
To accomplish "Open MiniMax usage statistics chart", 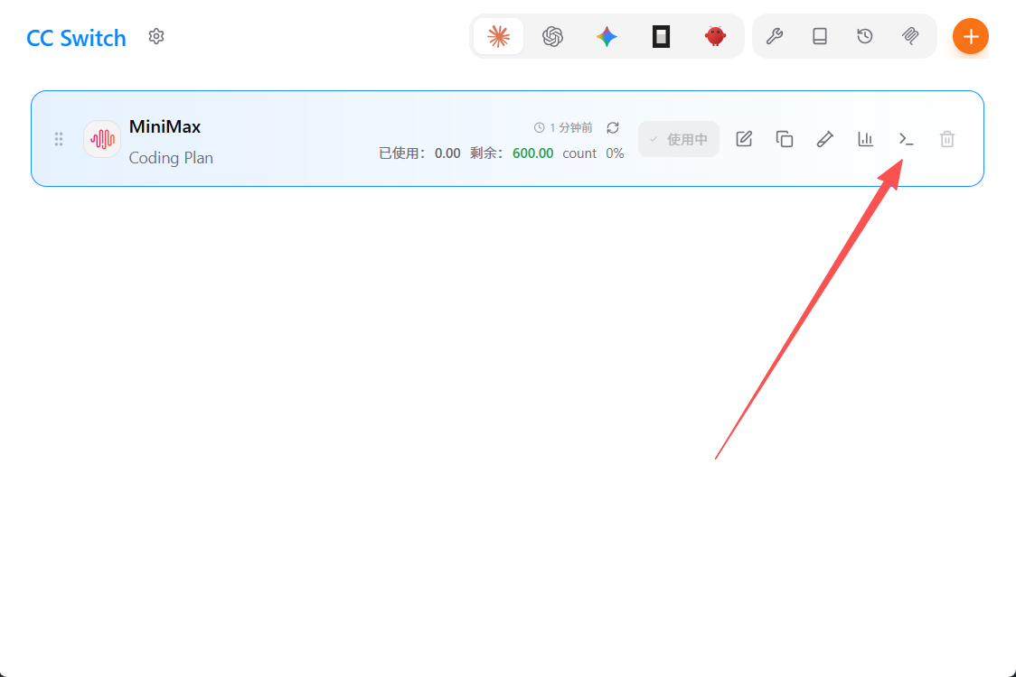I will (866, 139).
